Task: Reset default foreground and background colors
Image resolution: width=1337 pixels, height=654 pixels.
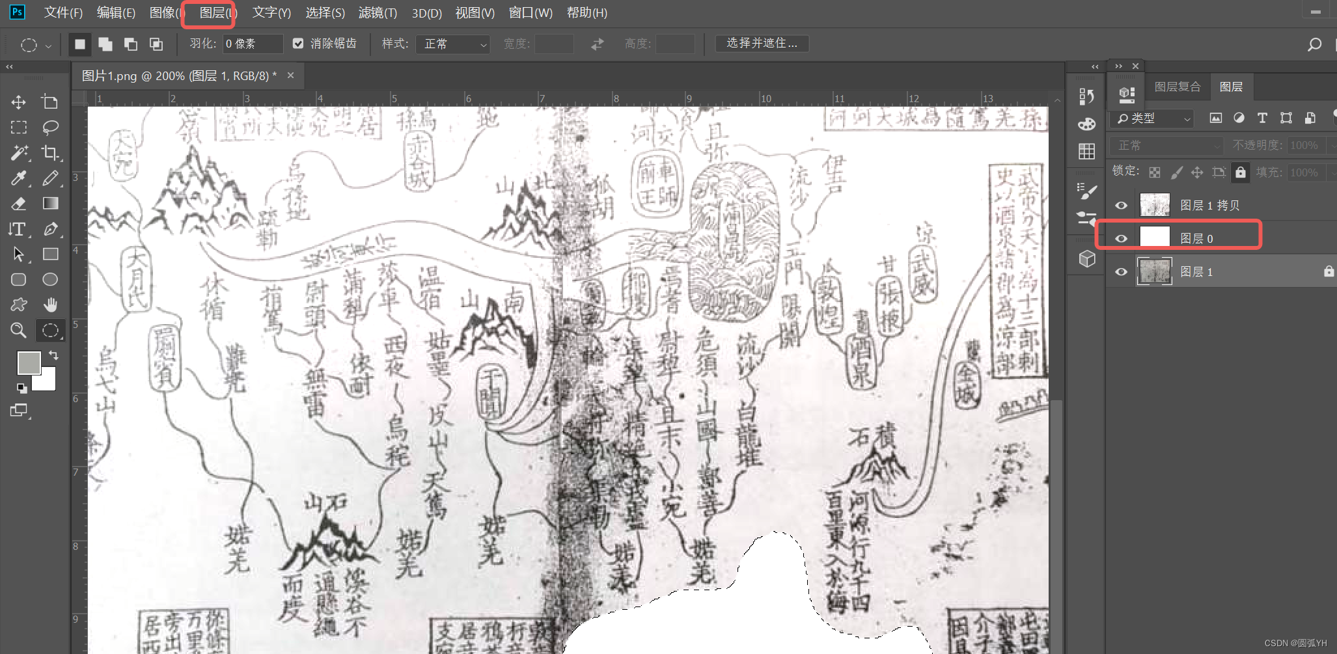Action: tap(21, 388)
